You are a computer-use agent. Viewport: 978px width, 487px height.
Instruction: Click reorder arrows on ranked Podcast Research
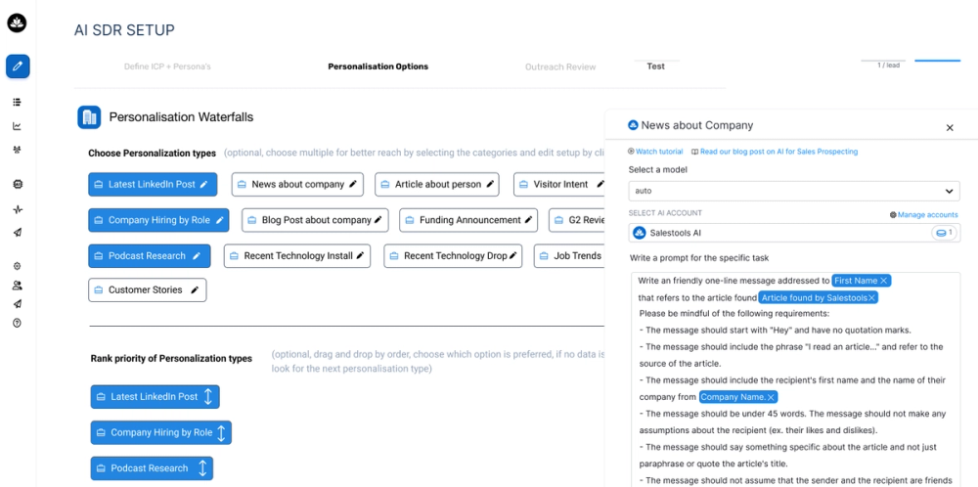(202, 468)
